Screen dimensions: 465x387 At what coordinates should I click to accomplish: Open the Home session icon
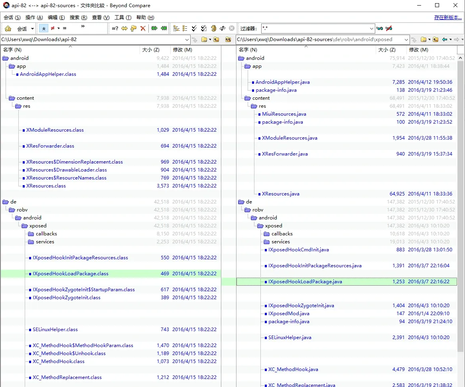click(8, 28)
